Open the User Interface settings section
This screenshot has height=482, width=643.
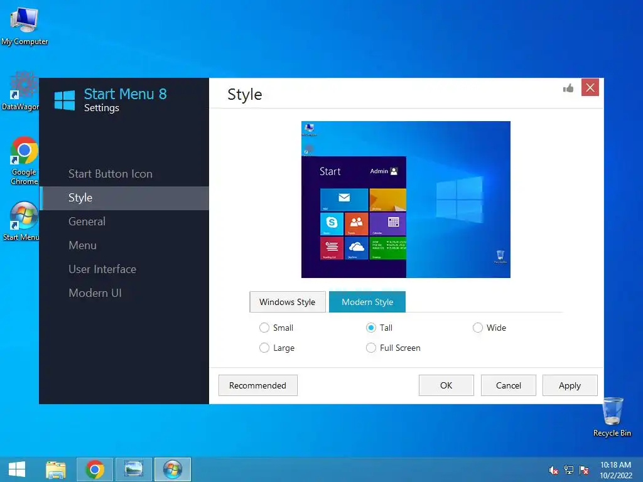point(124,269)
